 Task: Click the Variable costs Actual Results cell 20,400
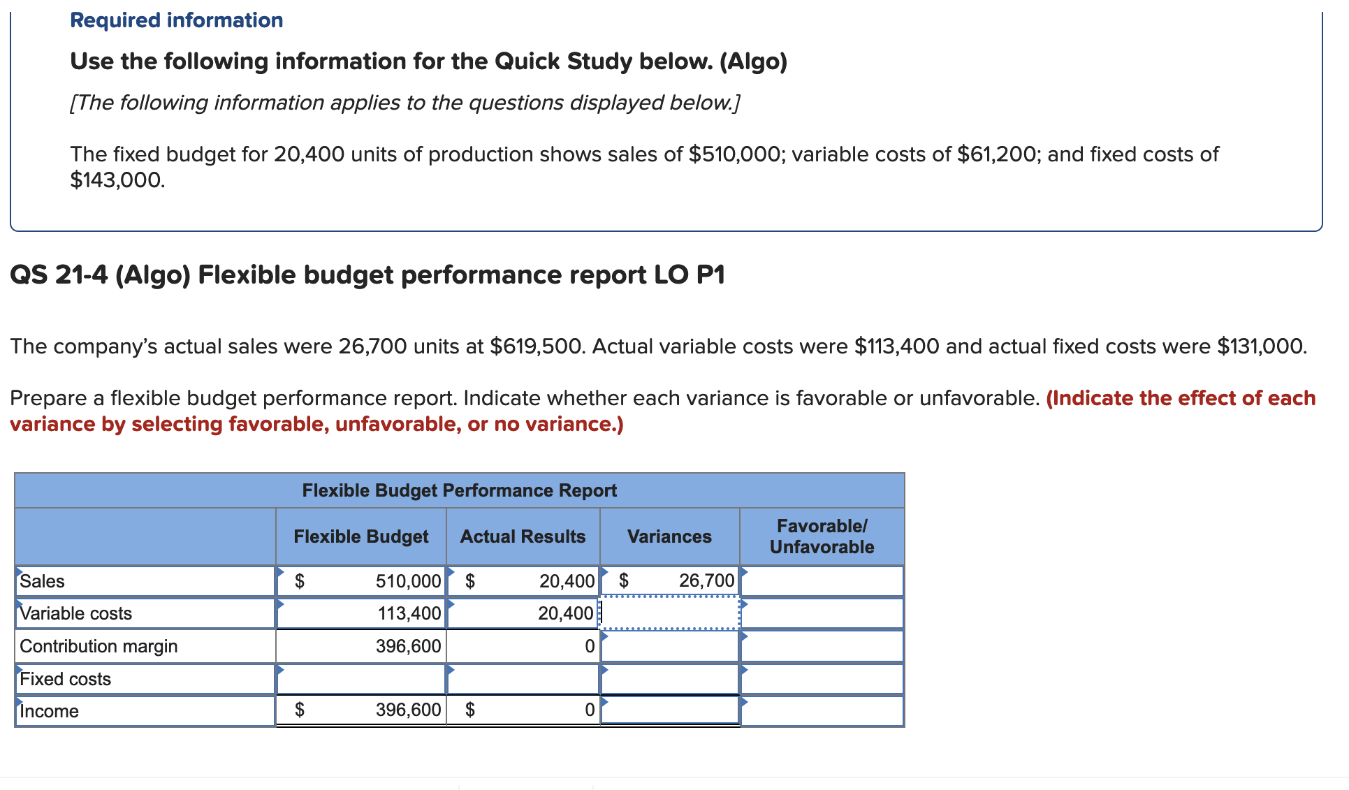(x=523, y=613)
